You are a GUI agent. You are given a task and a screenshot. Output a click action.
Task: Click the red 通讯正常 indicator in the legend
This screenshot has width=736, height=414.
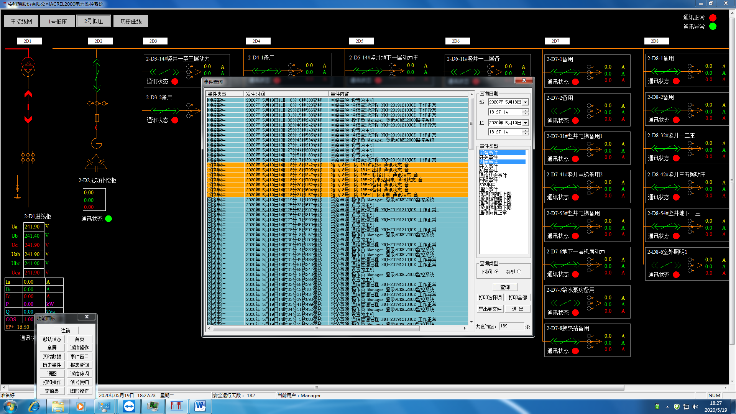coord(713,18)
